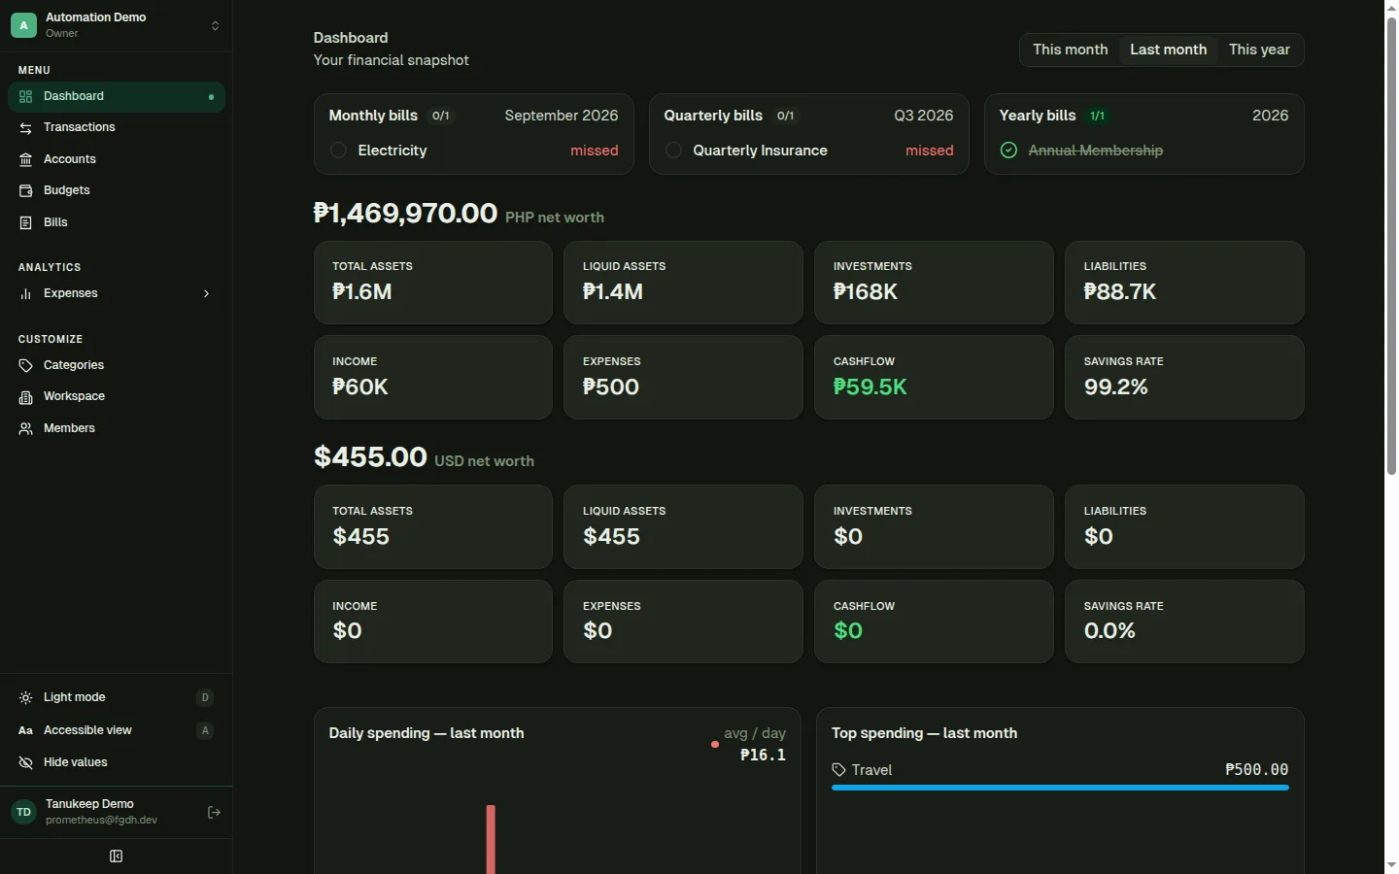Screen dimensions: 1399x874
Task: Expand the Expenses analytics chevron
Action: (x=206, y=293)
